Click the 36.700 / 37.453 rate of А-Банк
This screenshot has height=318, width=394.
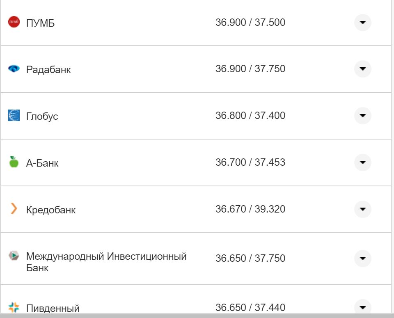[250, 162]
